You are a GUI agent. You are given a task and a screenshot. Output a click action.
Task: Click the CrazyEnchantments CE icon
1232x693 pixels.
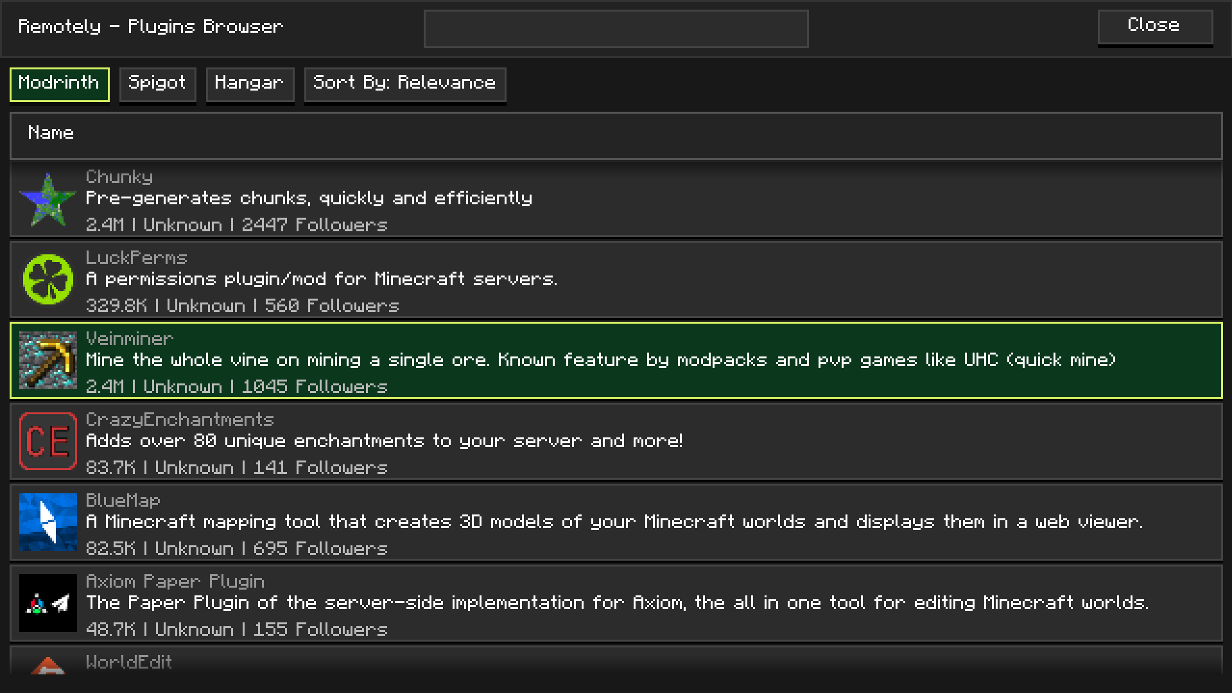pyautogui.click(x=48, y=442)
